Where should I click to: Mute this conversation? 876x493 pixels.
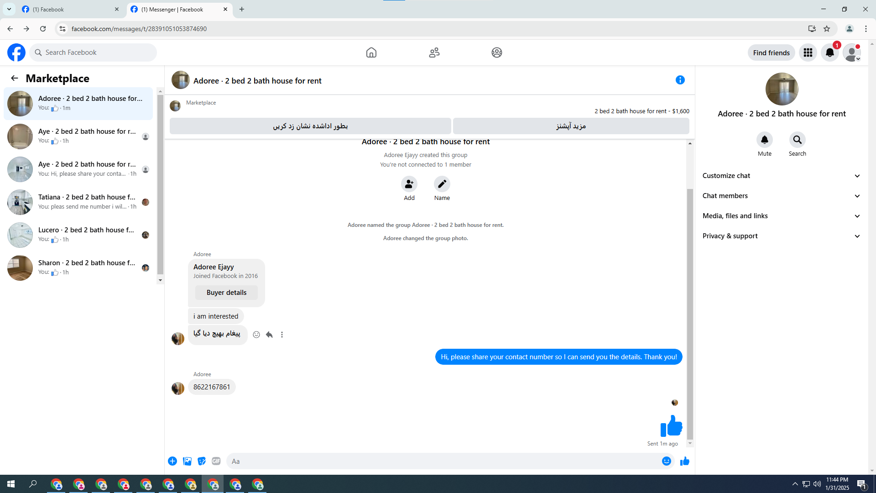pos(765,140)
